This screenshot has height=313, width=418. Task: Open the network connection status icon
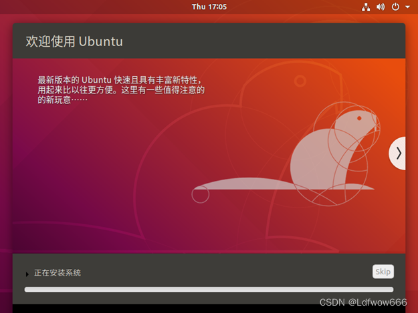click(x=366, y=7)
